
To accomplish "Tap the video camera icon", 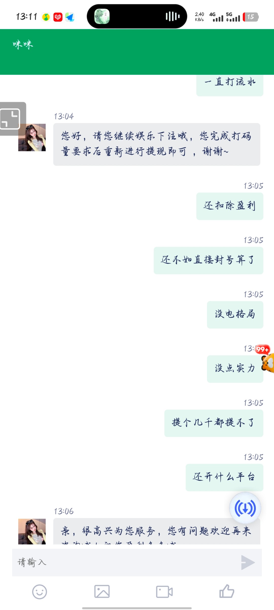I will tap(164, 592).
